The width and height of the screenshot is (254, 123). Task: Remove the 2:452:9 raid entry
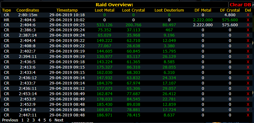248,104
